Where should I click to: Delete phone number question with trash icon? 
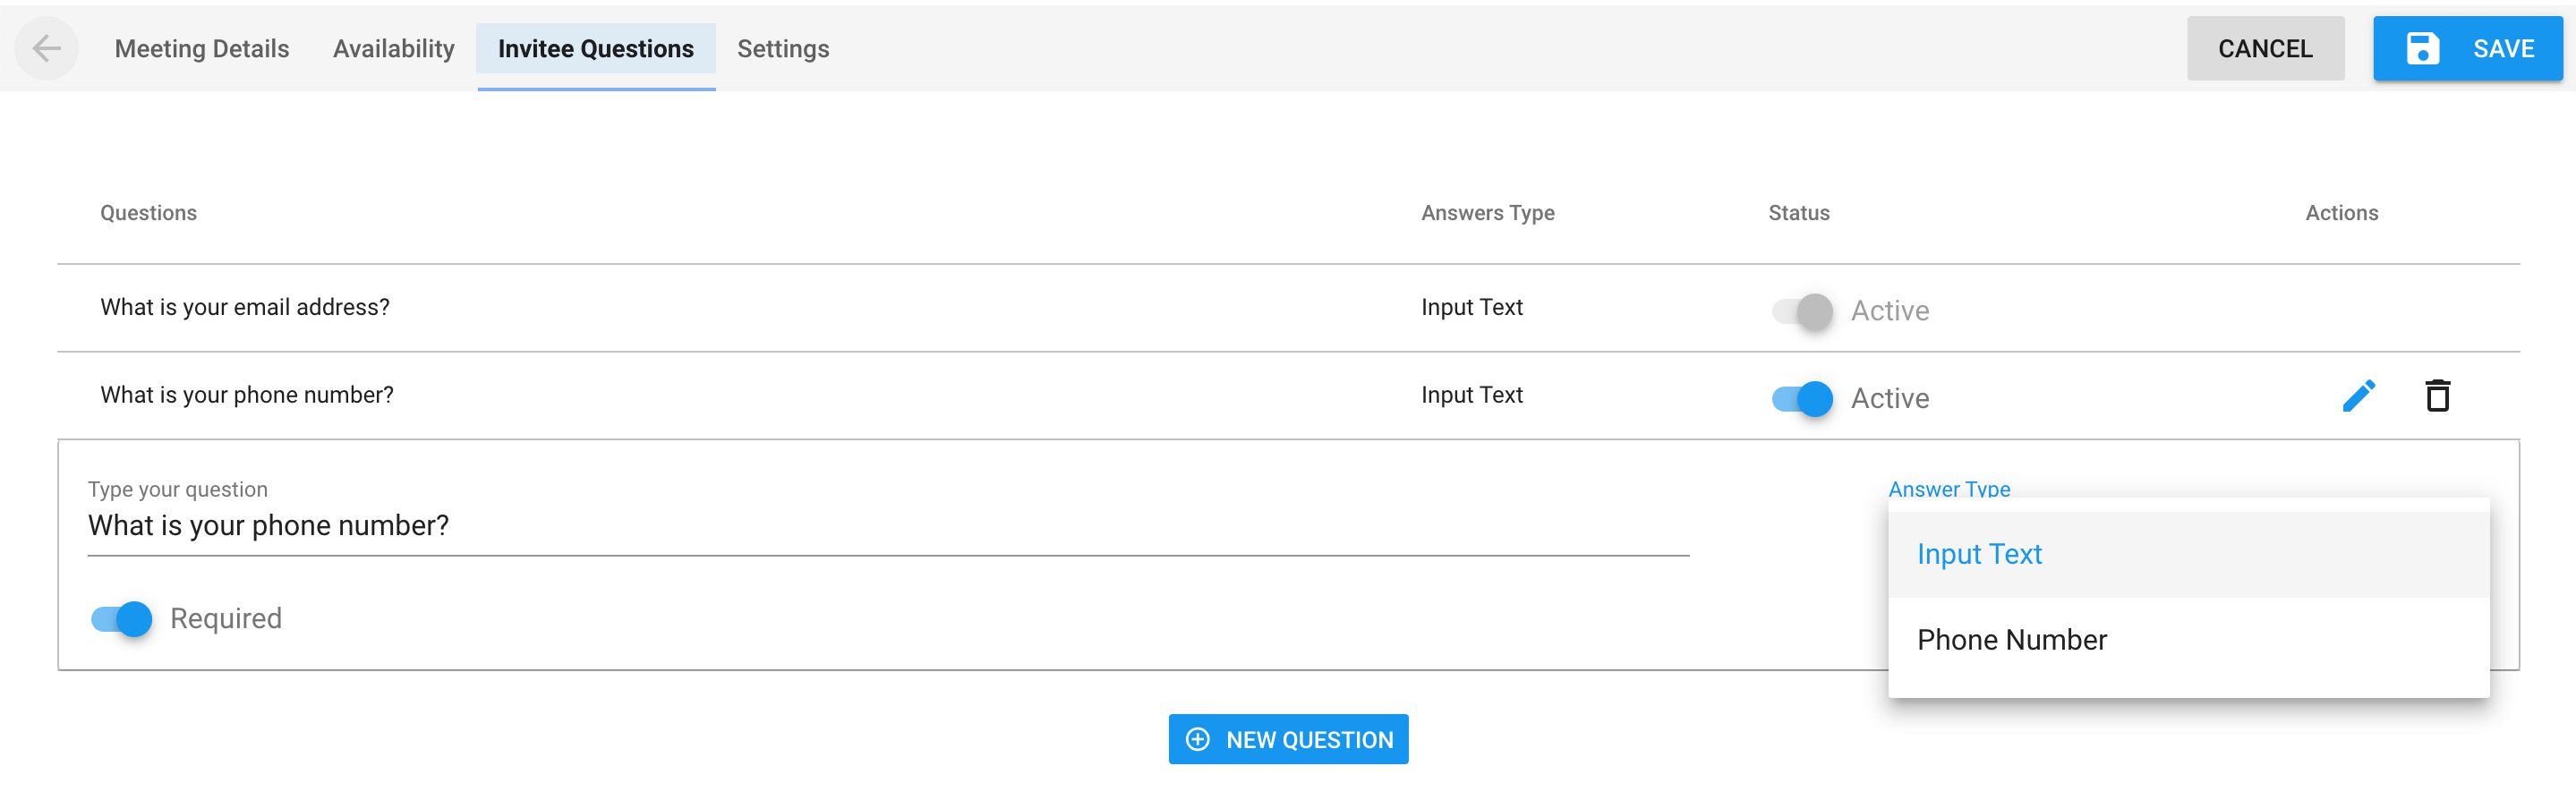pyautogui.click(x=2437, y=396)
